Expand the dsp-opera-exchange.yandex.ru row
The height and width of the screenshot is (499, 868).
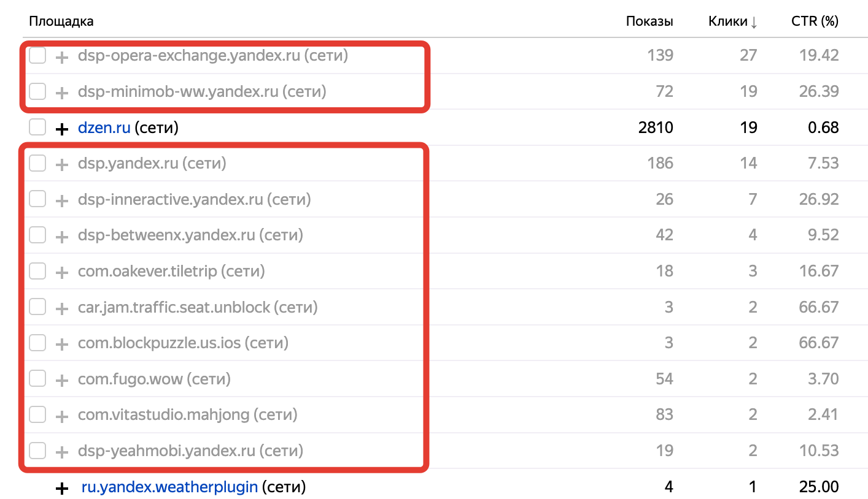61,58
